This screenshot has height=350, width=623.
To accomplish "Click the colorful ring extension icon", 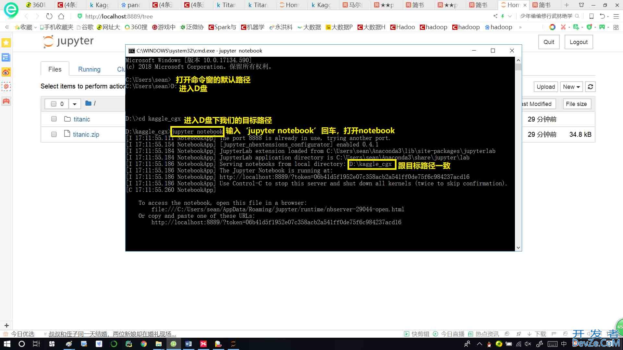I will [x=552, y=27].
